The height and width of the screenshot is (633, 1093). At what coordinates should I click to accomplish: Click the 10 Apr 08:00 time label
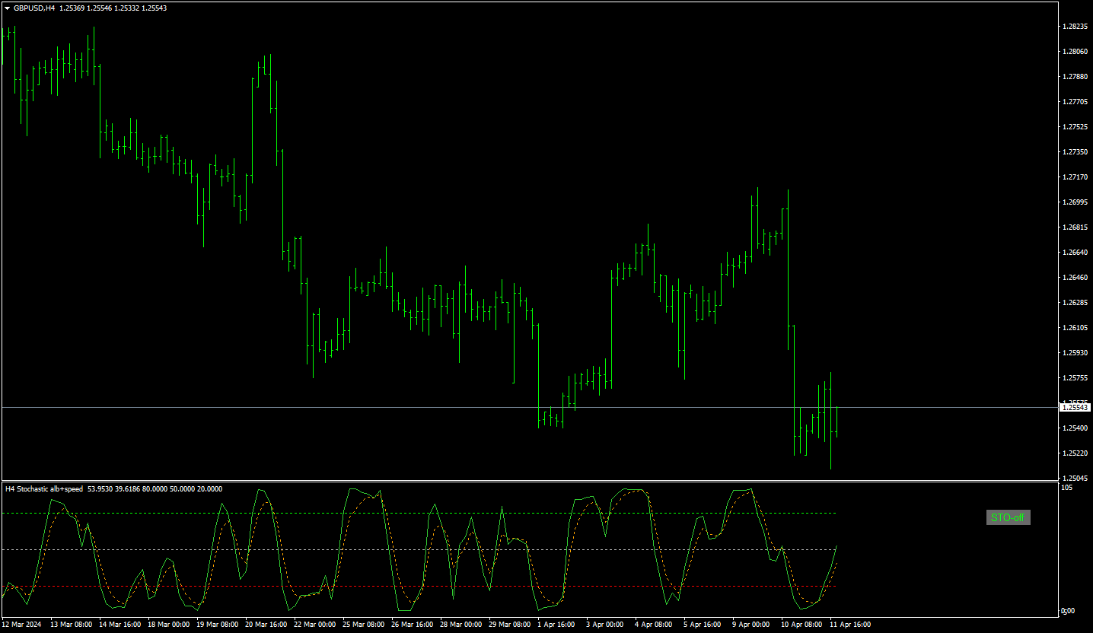pyautogui.click(x=802, y=625)
